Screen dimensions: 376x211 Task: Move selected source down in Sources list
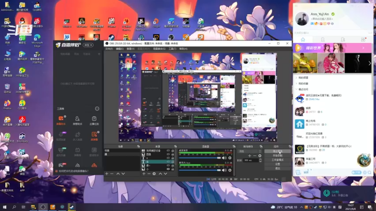tap(165, 173)
